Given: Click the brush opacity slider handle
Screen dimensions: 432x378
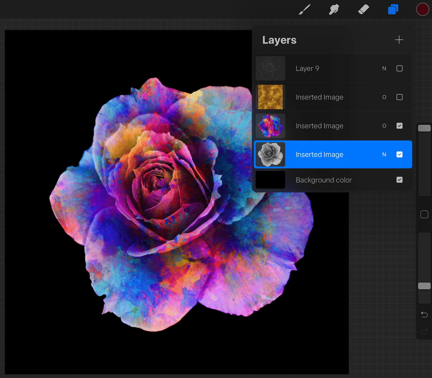Looking at the screenshot, I should [x=424, y=286].
